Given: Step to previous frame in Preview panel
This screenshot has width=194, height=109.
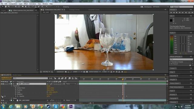Looking at the screenshot, I should pyautogui.click(x=174, y=13).
